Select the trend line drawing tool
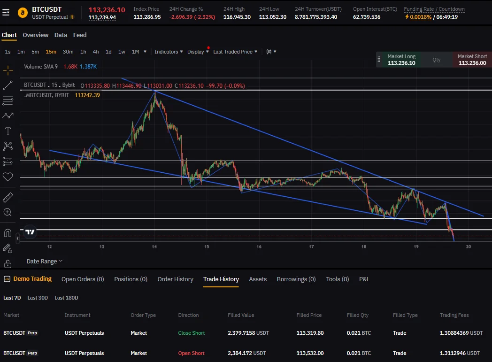This screenshot has height=362, width=492. tap(8, 85)
